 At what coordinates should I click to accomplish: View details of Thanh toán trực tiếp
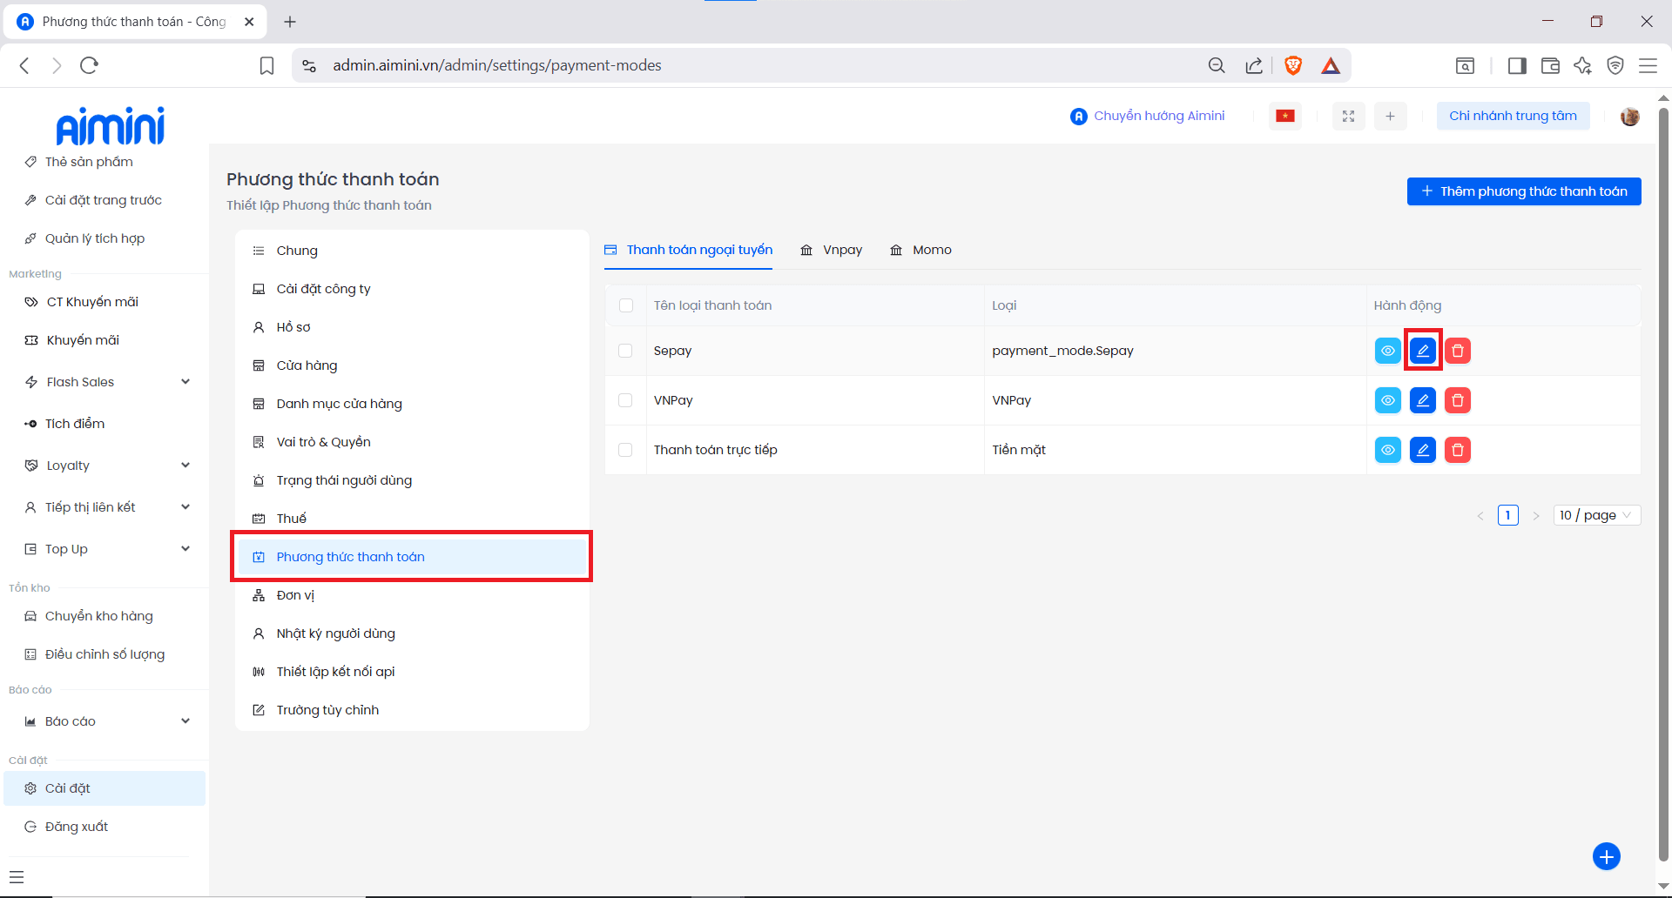point(1387,450)
